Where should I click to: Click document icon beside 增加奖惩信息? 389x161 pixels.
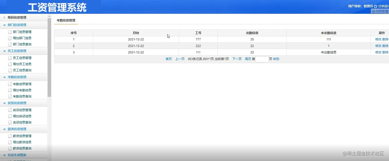point(9,116)
